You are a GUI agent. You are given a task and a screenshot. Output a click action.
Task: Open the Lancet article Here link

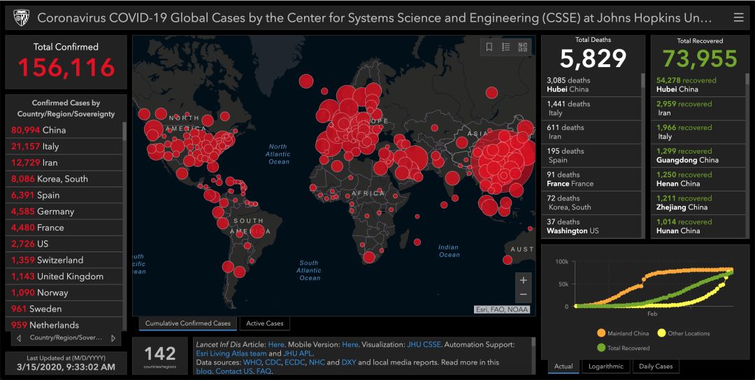[276, 344]
